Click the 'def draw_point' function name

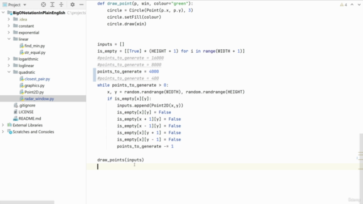click(120, 3)
